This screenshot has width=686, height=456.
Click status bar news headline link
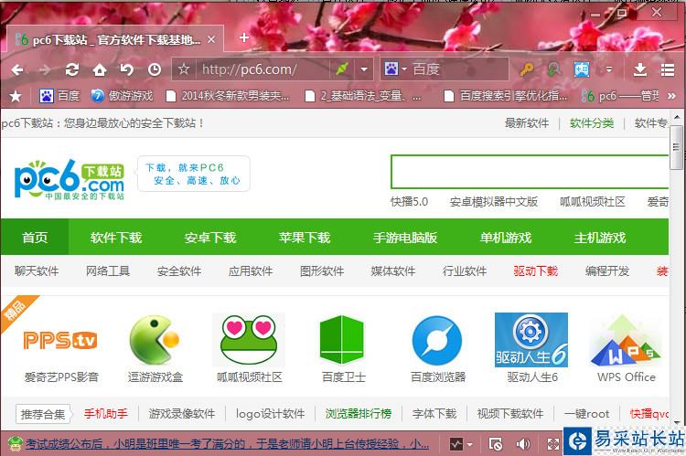[x=227, y=445]
